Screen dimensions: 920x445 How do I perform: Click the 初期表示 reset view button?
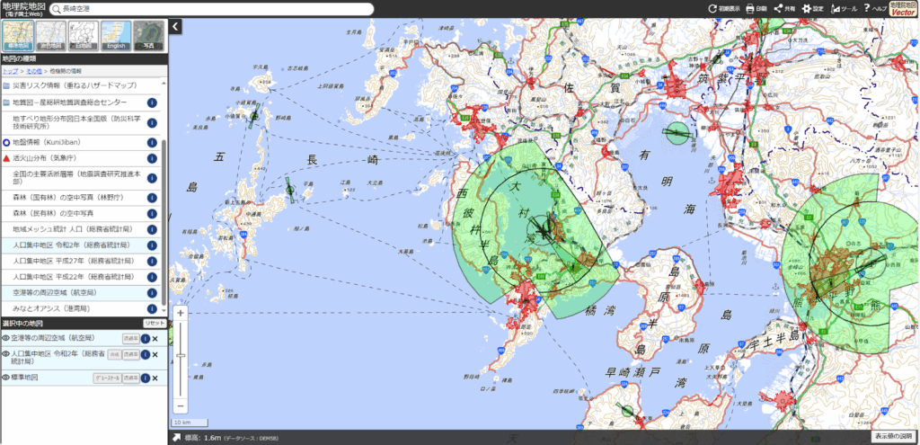coord(724,9)
